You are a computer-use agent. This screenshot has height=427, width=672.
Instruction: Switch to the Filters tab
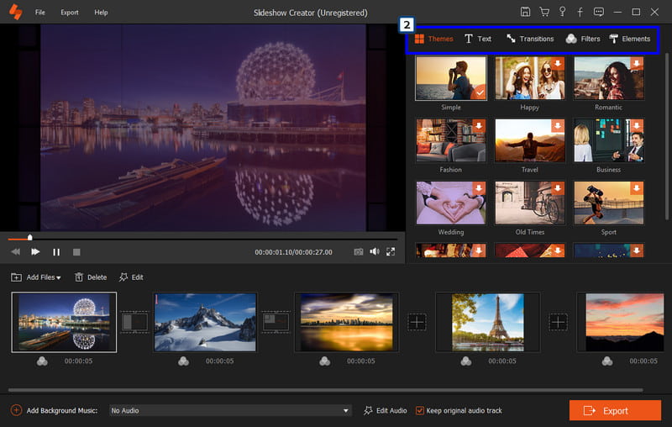pyautogui.click(x=583, y=39)
